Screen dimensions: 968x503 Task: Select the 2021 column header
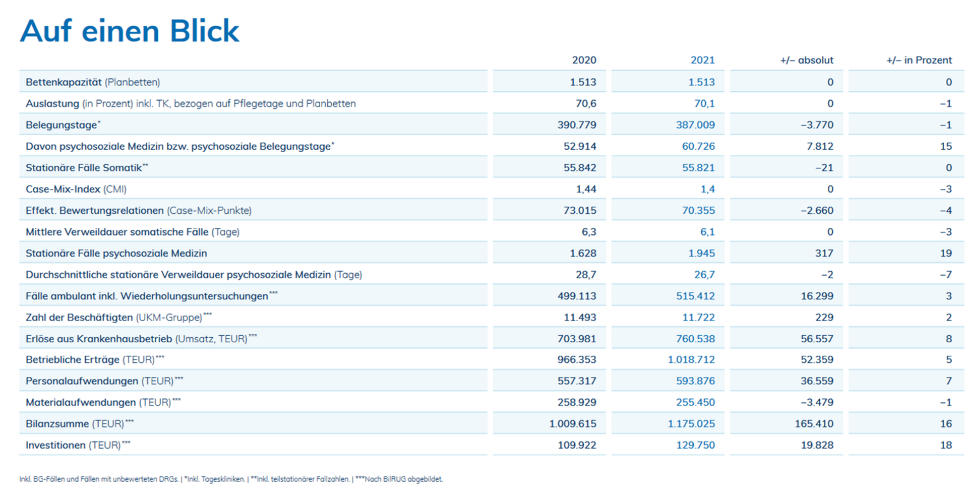(x=702, y=60)
